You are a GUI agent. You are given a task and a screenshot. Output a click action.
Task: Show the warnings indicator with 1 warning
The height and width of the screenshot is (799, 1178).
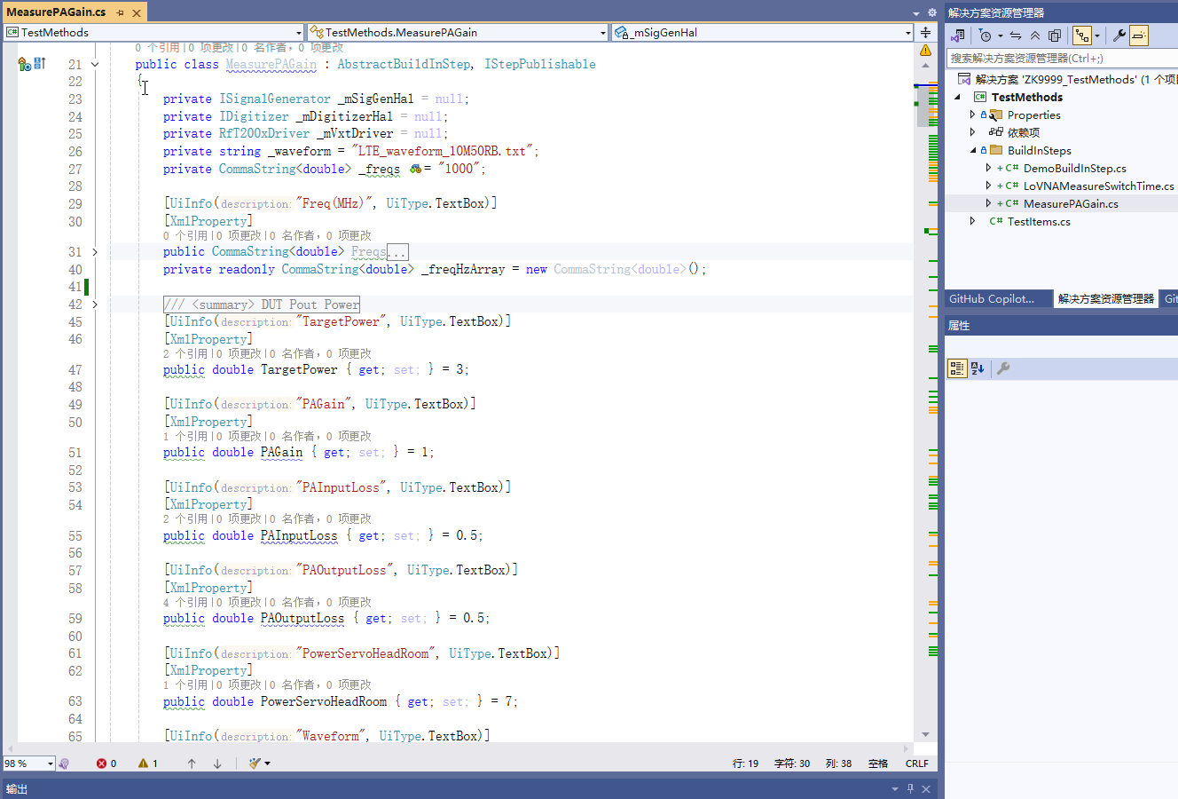click(x=148, y=763)
